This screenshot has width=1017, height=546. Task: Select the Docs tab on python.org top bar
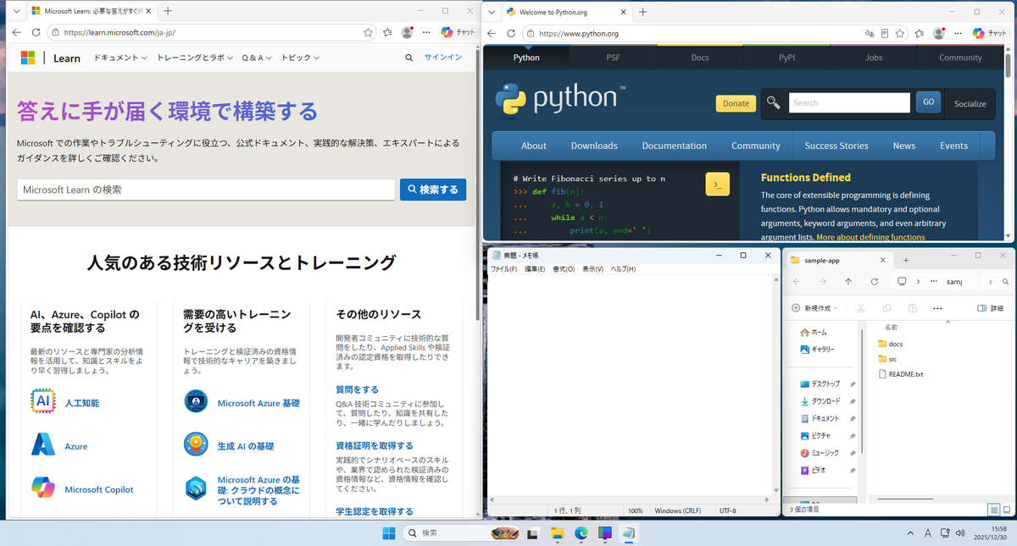(x=700, y=58)
